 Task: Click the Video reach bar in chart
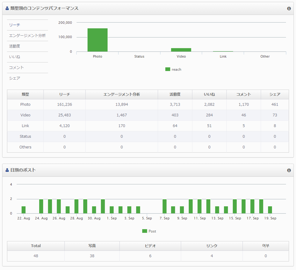[181, 50]
